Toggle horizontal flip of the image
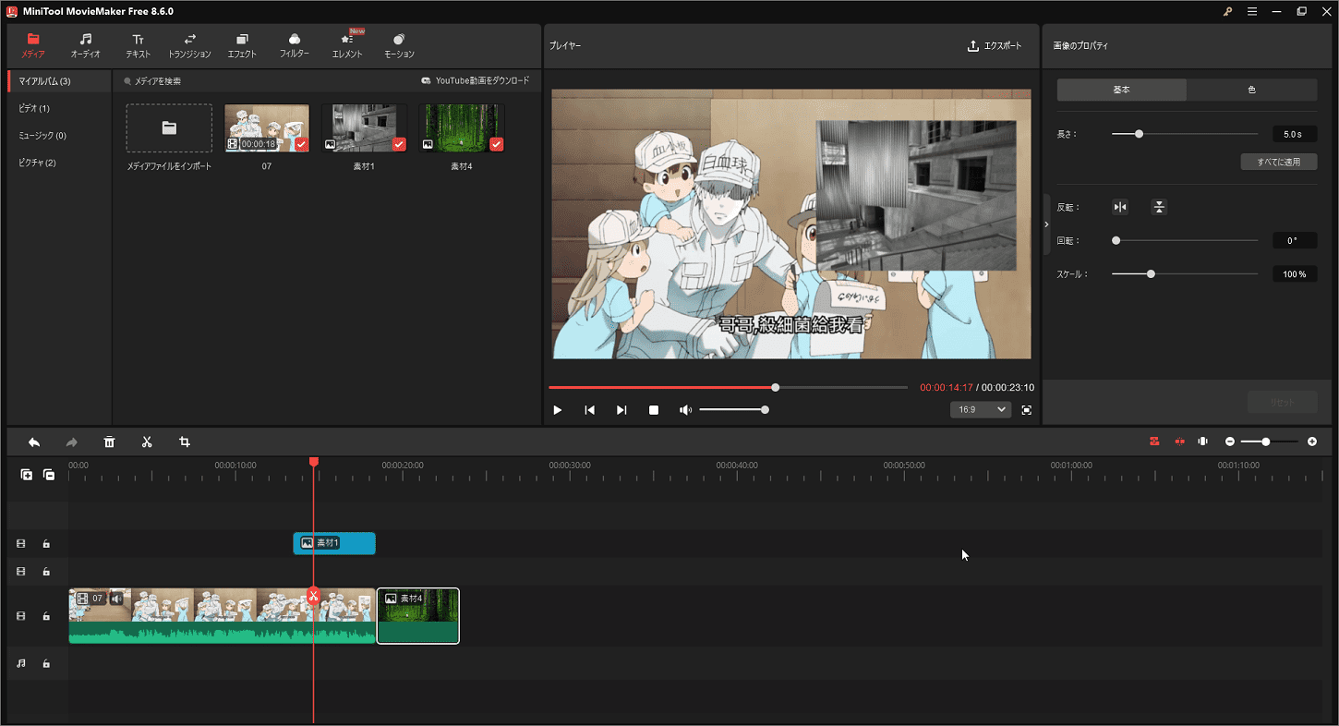This screenshot has height=726, width=1339. (x=1119, y=206)
